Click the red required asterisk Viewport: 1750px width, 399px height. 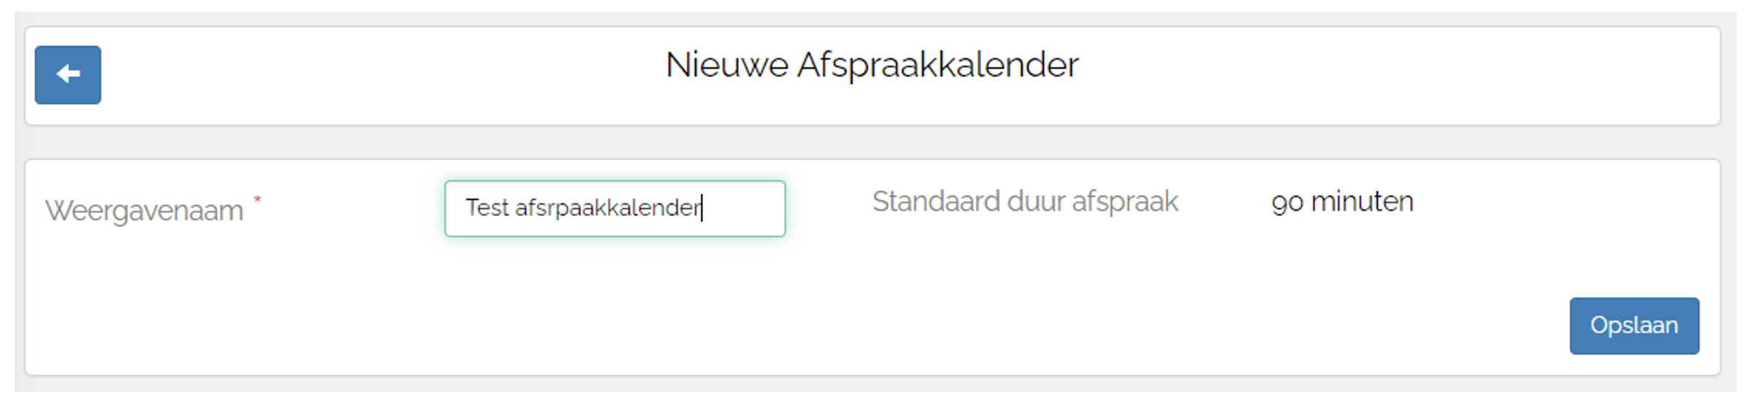click(257, 199)
